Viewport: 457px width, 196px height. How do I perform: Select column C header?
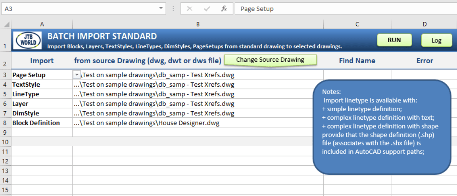point(357,25)
